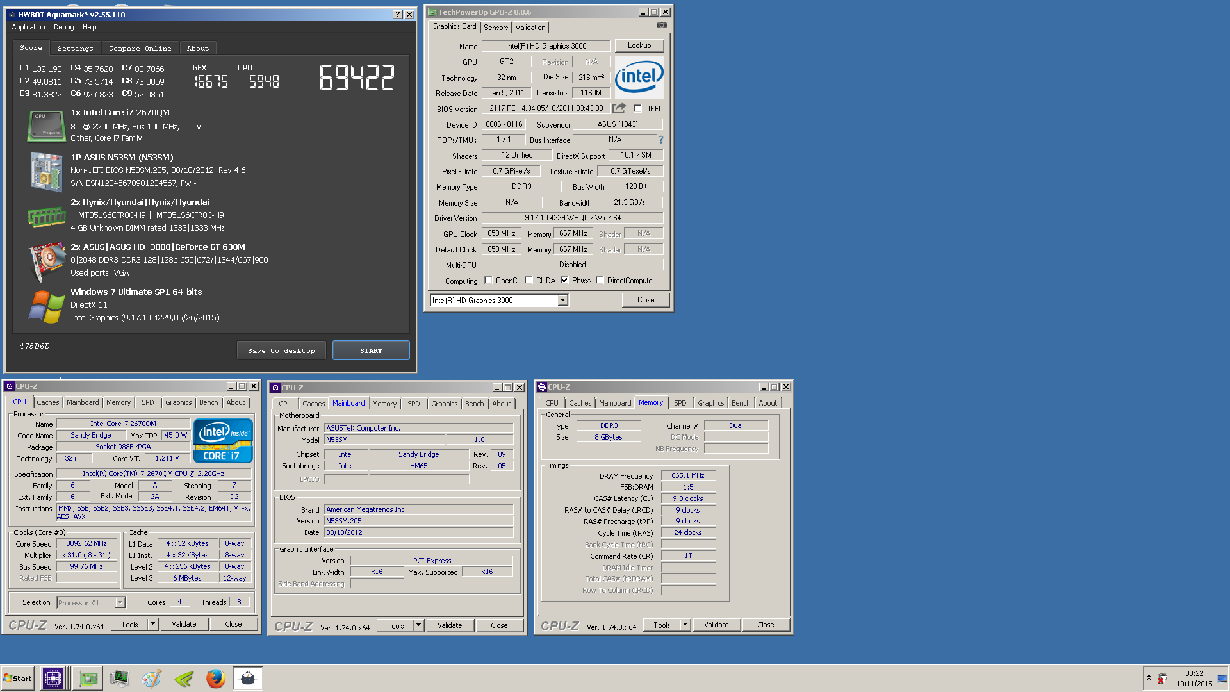1230x692 pixels.
Task: Click Validate in the Memory CPU-Z window
Action: (x=716, y=625)
